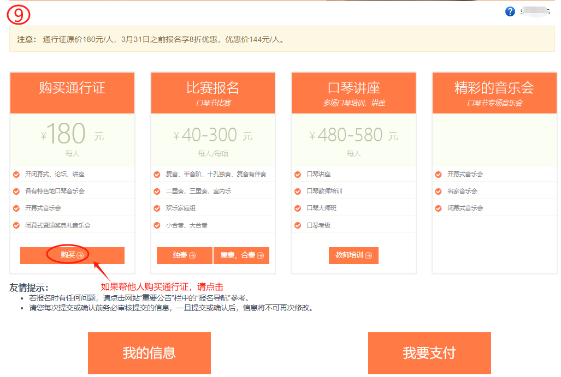This screenshot has width=561, height=377.
Task: Go to 我要支付 payment page
Action: coord(429,353)
